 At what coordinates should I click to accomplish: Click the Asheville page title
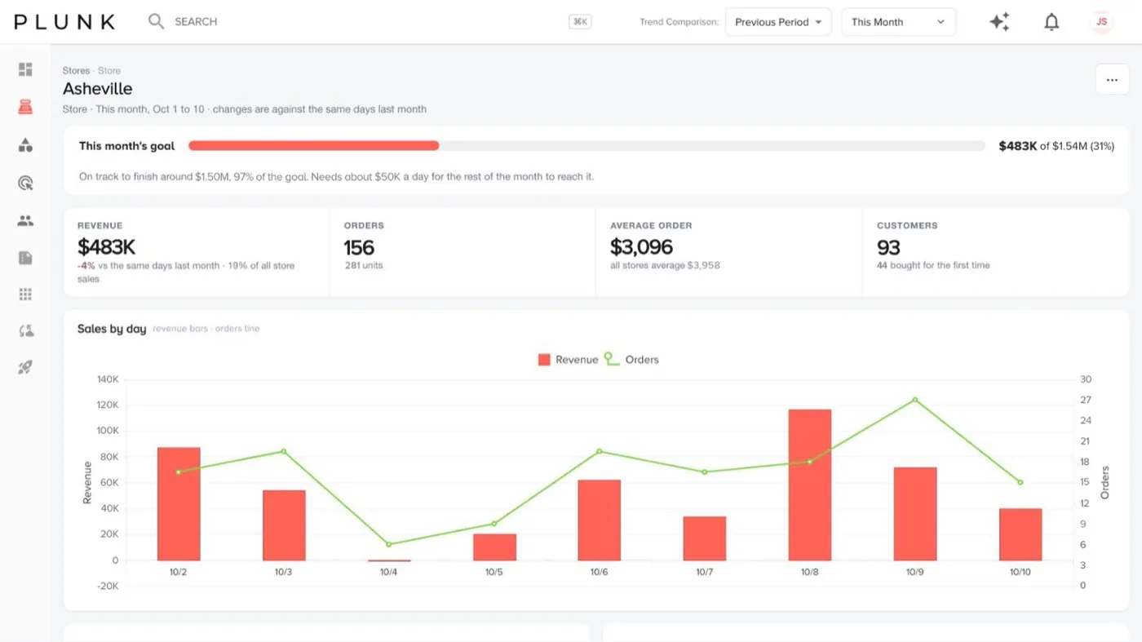pyautogui.click(x=97, y=88)
